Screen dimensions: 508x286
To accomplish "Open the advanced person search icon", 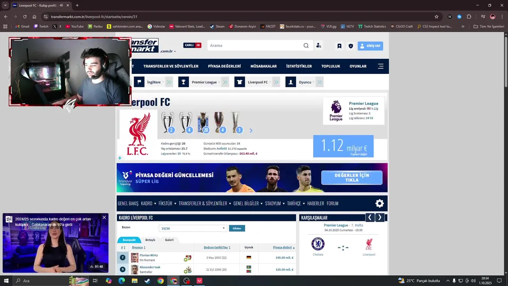I will [x=319, y=46].
